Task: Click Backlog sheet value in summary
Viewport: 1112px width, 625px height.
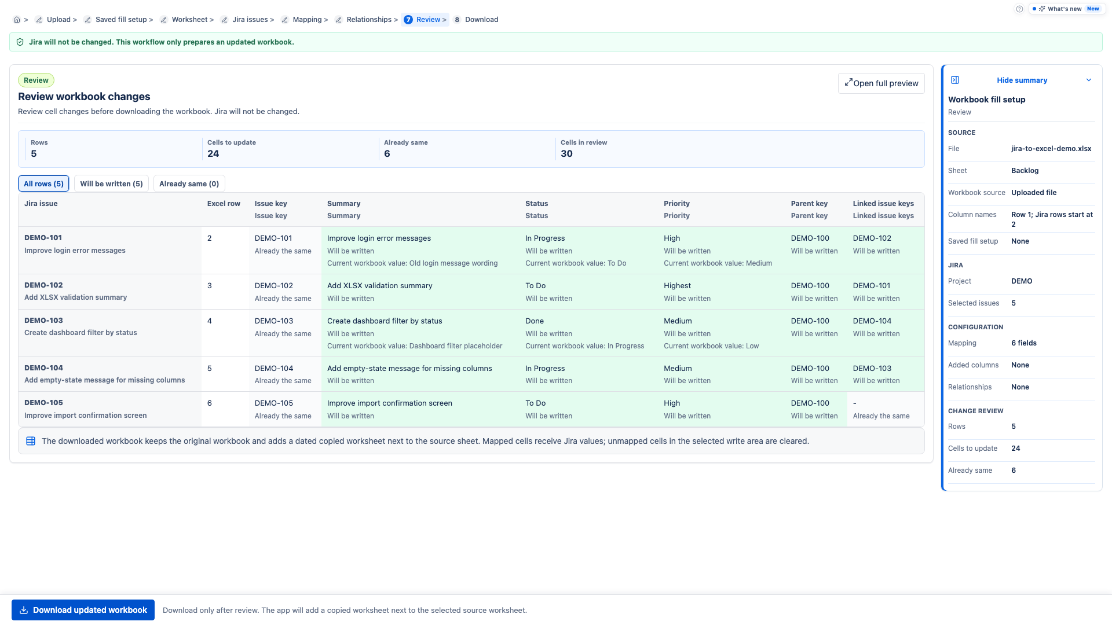Action: tap(1025, 171)
